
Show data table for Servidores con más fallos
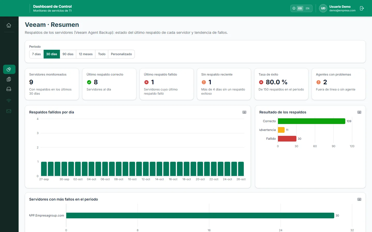tap(359, 199)
